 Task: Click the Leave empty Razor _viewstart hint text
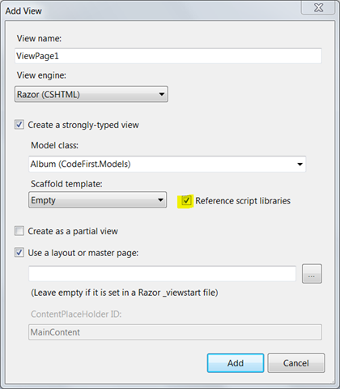click(x=125, y=293)
